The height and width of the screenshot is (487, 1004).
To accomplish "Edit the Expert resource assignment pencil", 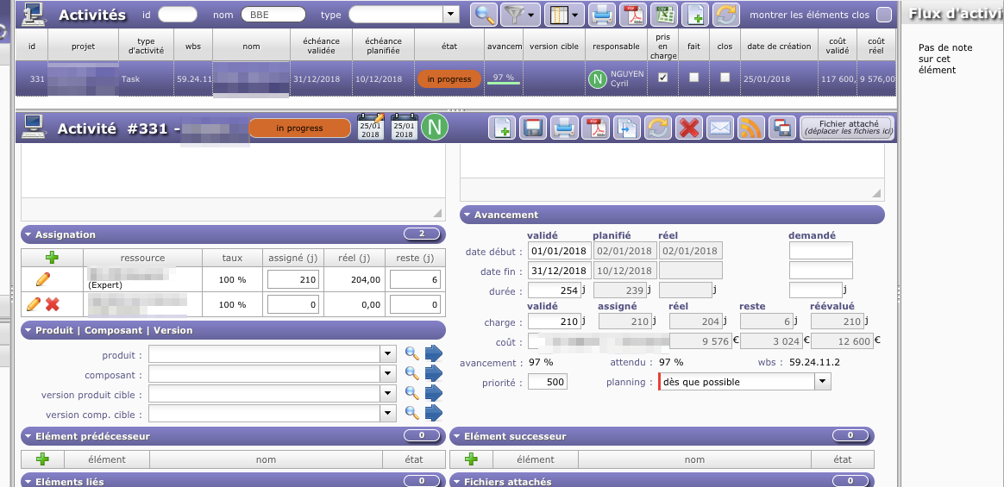I will click(42, 278).
